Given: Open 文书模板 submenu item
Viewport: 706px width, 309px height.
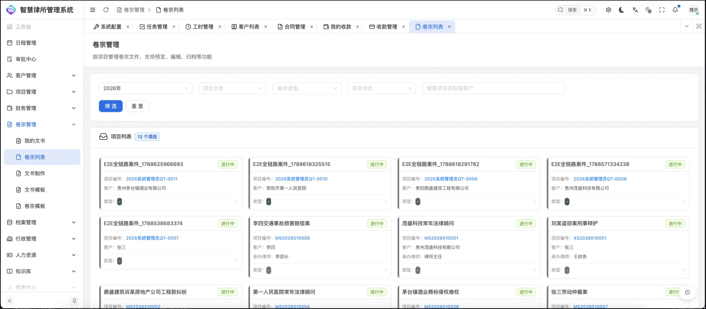Looking at the screenshot, I should pos(42,190).
